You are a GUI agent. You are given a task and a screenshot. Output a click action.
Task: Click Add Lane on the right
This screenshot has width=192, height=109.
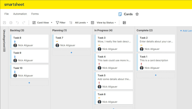(186, 31)
